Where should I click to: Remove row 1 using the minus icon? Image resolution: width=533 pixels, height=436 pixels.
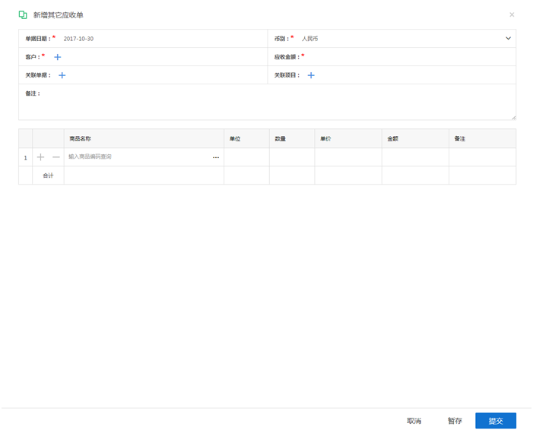click(56, 157)
